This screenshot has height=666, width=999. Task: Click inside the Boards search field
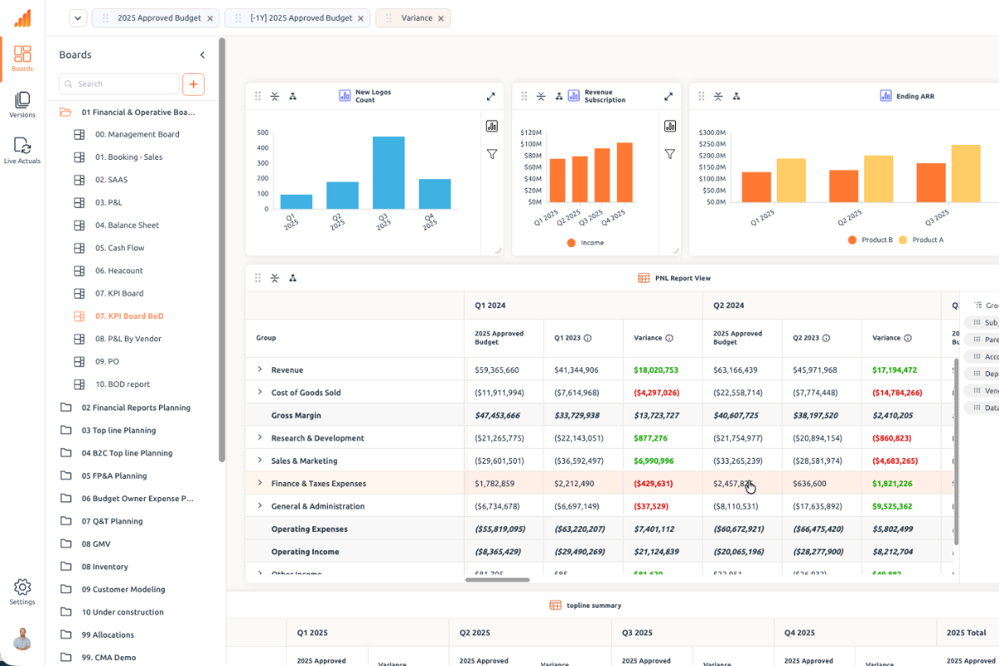point(119,84)
